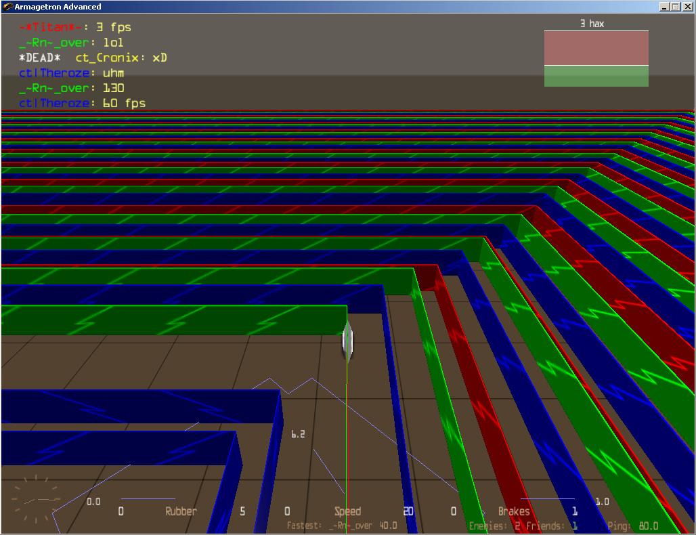Select the Rn_over "lol" chat line
Screen dimensions: 696x535
[x=71, y=43]
